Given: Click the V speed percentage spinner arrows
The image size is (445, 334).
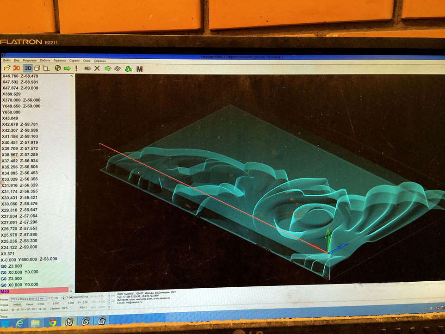Looking at the screenshot, I should click(64, 297).
